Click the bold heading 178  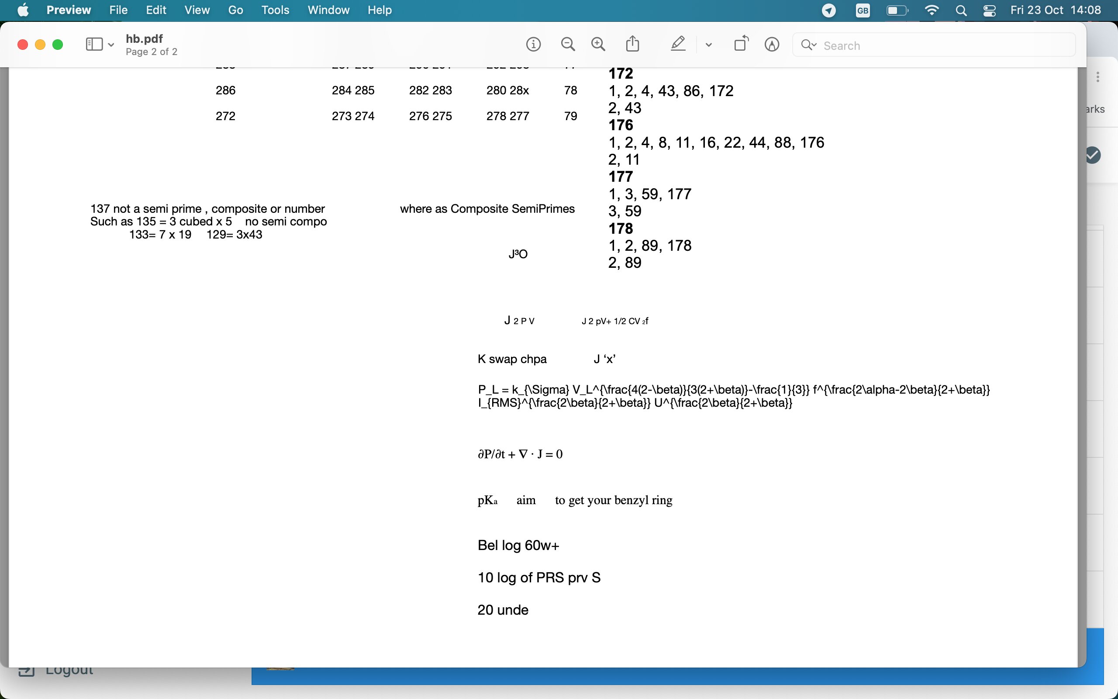pyautogui.click(x=621, y=228)
